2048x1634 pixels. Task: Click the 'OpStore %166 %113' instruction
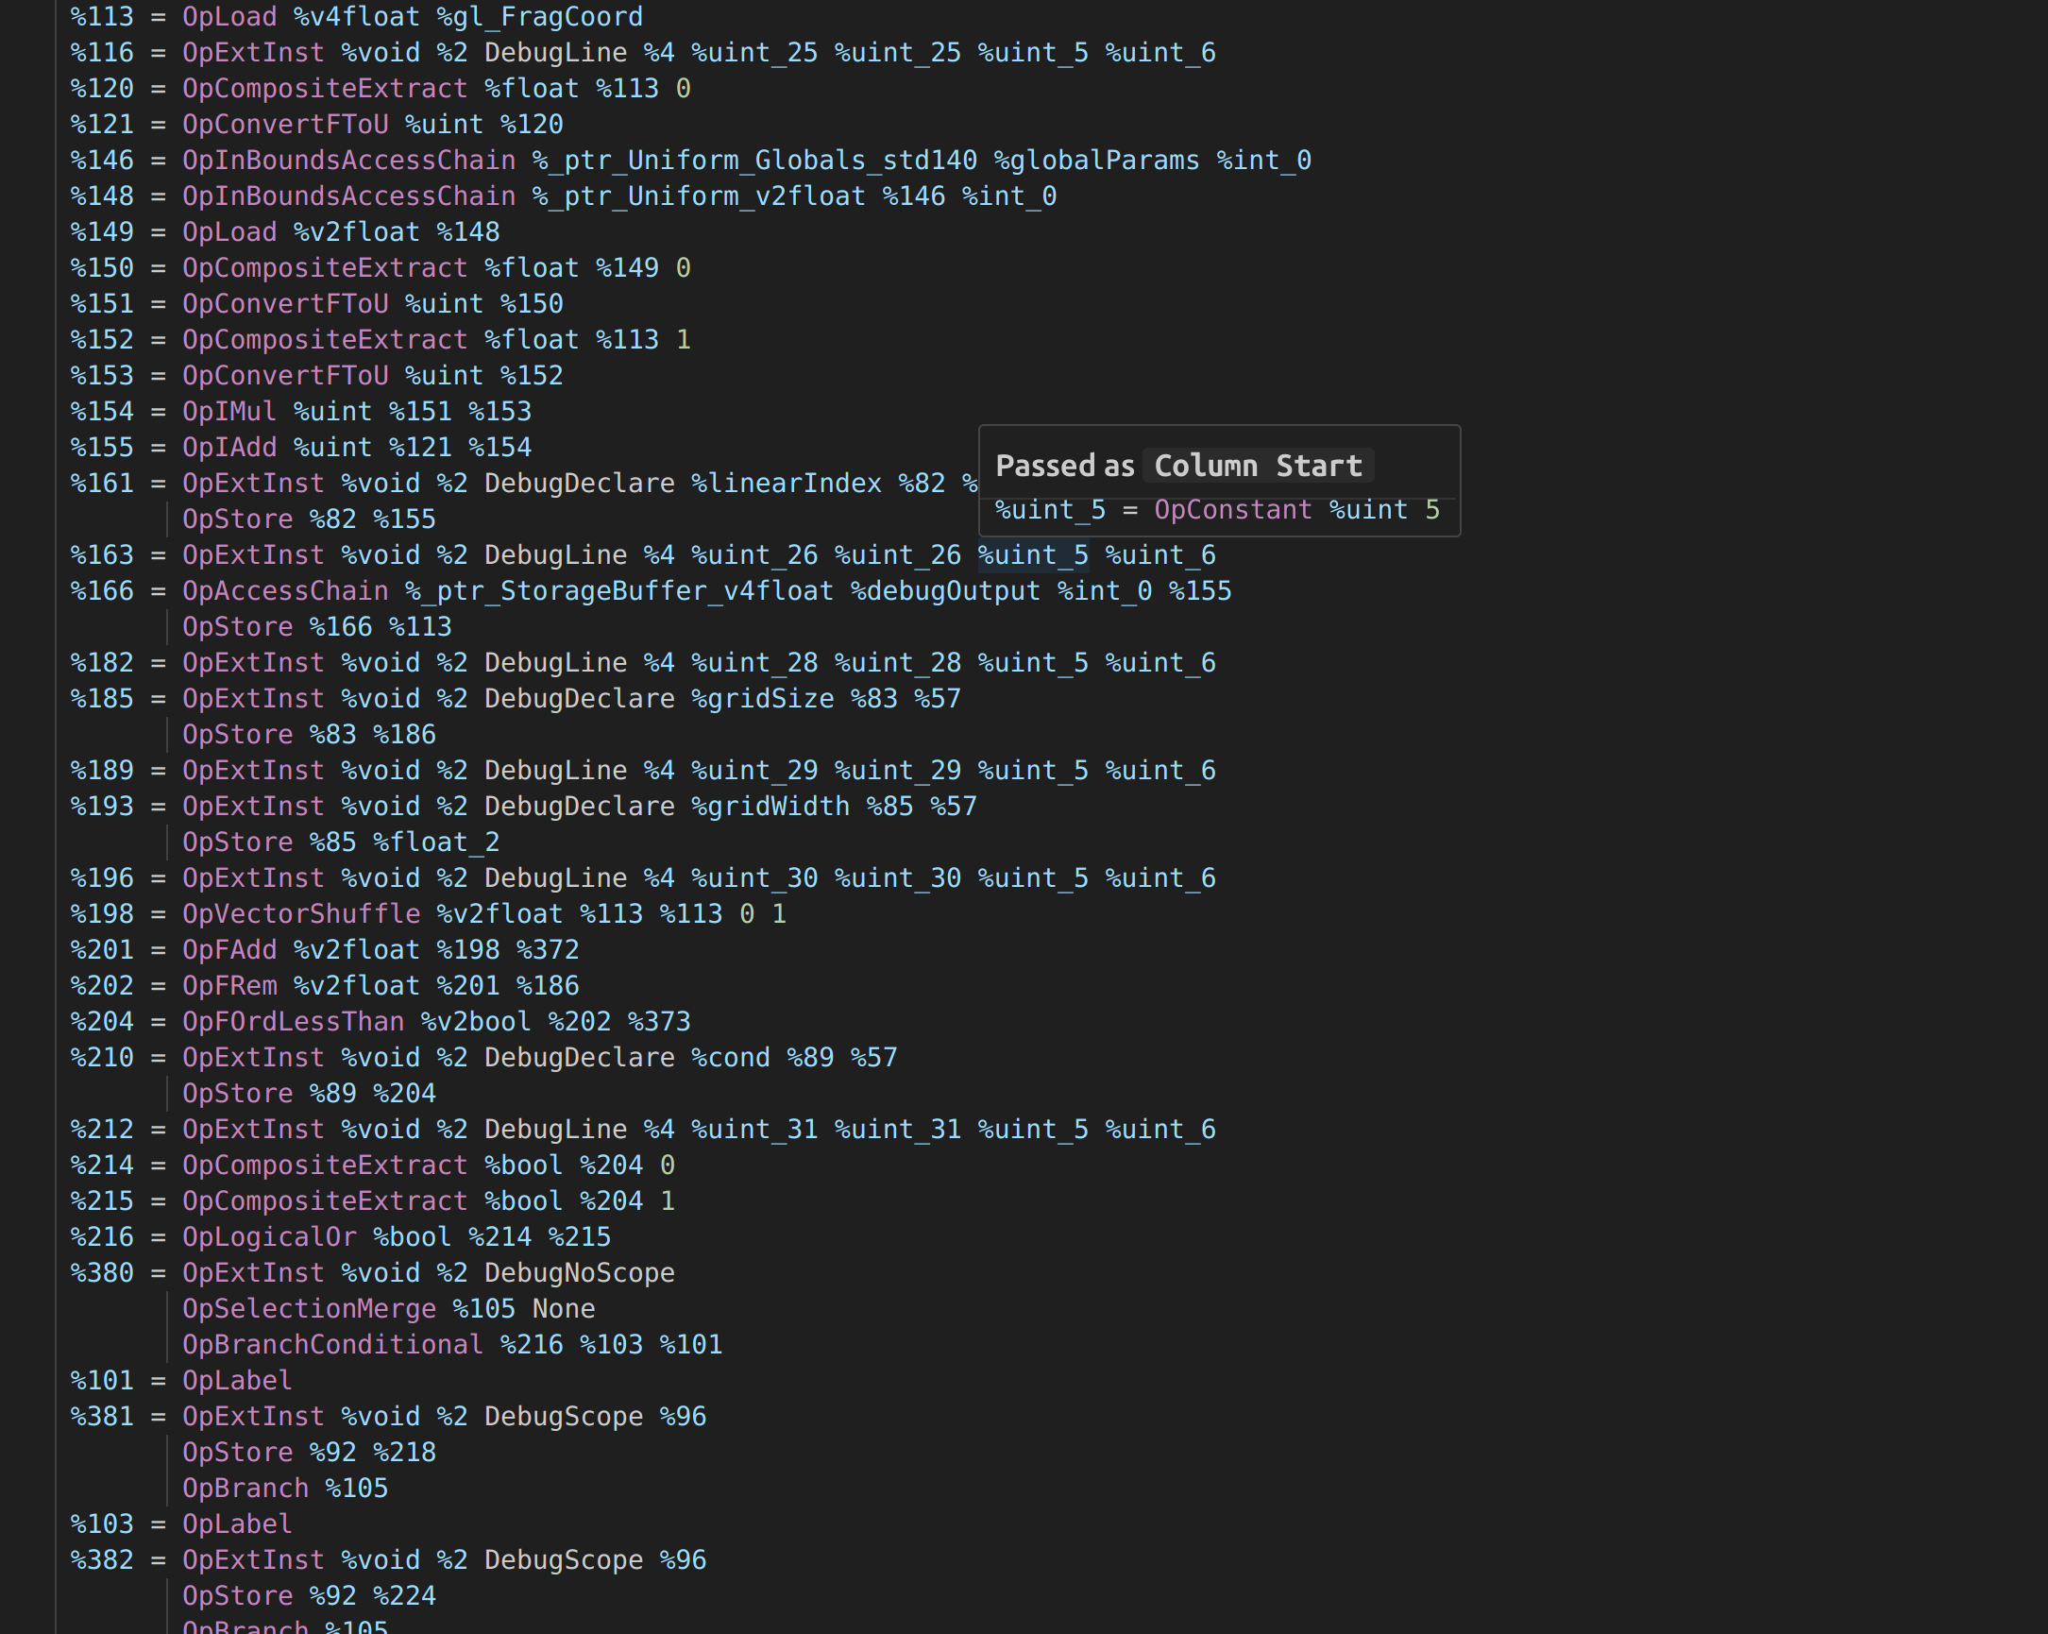coord(317,627)
